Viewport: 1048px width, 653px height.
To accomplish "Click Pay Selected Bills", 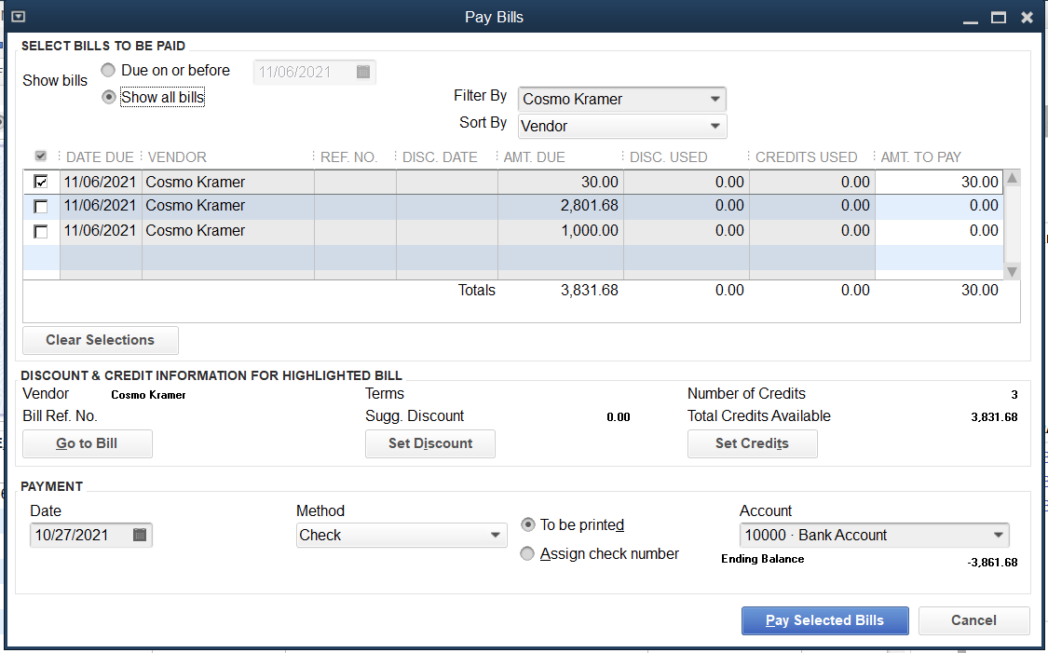I will coord(824,620).
